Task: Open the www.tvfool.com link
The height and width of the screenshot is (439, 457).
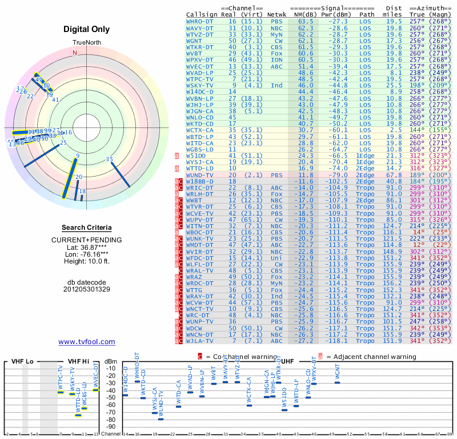Action: click(x=87, y=342)
